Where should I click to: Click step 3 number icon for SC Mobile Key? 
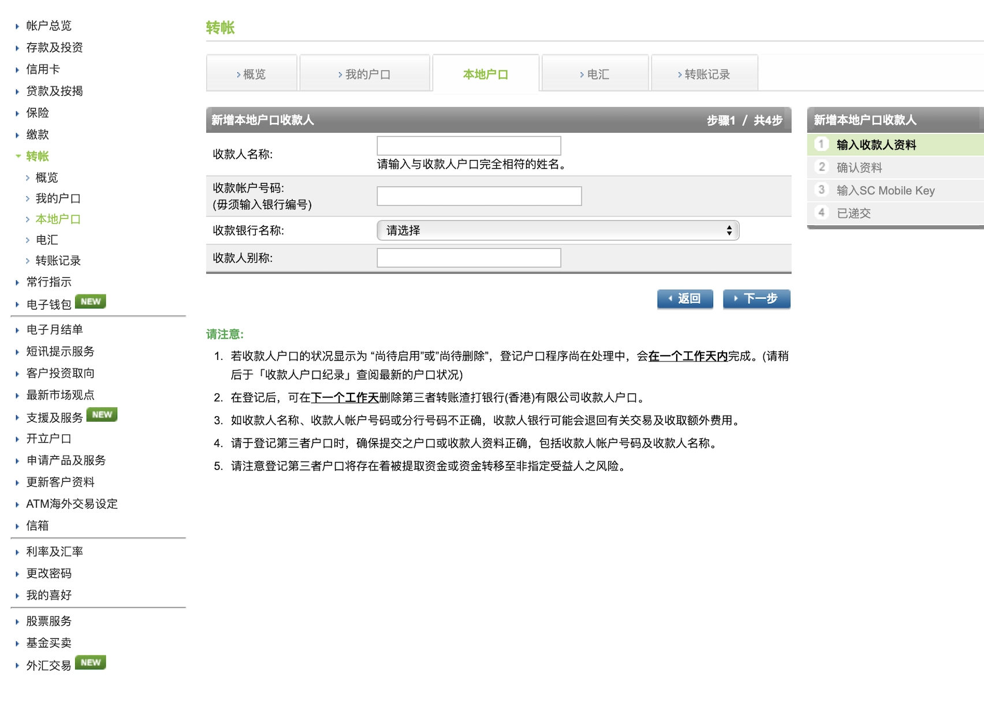click(821, 190)
